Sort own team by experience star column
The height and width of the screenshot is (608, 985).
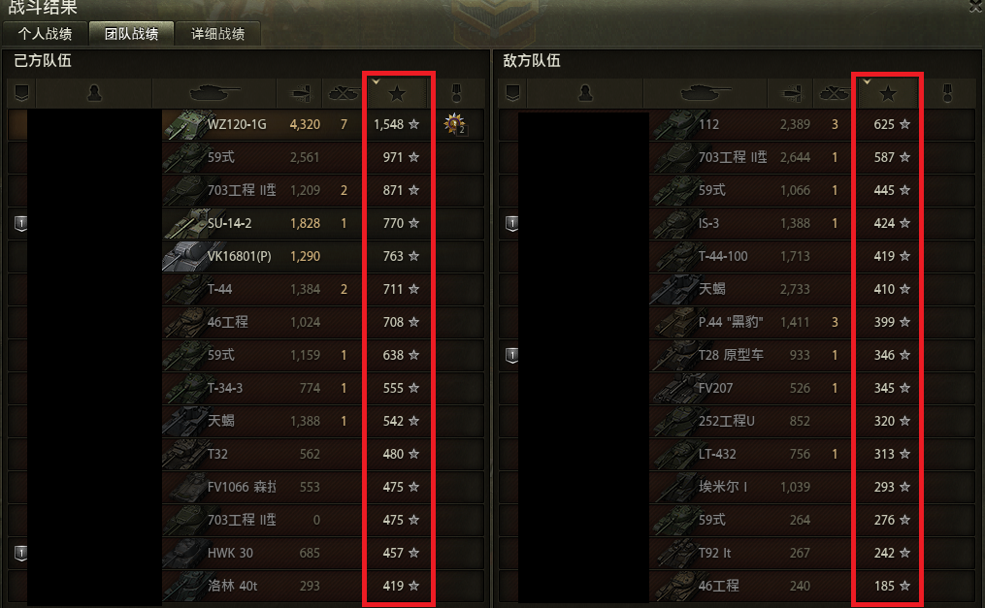pos(396,94)
